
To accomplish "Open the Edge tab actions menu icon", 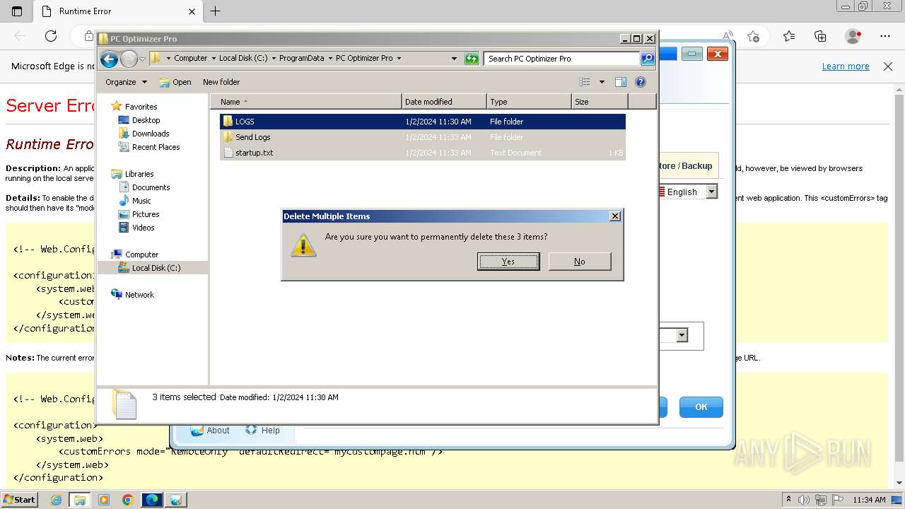I will [x=17, y=11].
